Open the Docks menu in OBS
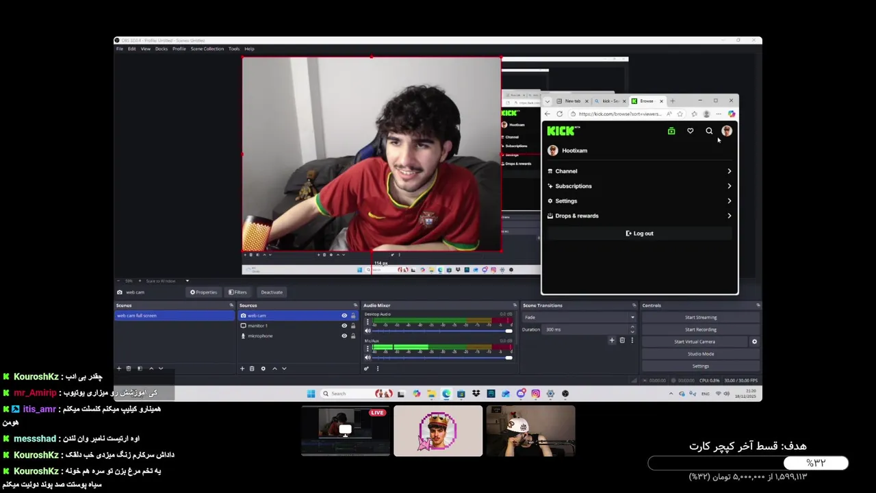The width and height of the screenshot is (876, 493). click(162, 49)
